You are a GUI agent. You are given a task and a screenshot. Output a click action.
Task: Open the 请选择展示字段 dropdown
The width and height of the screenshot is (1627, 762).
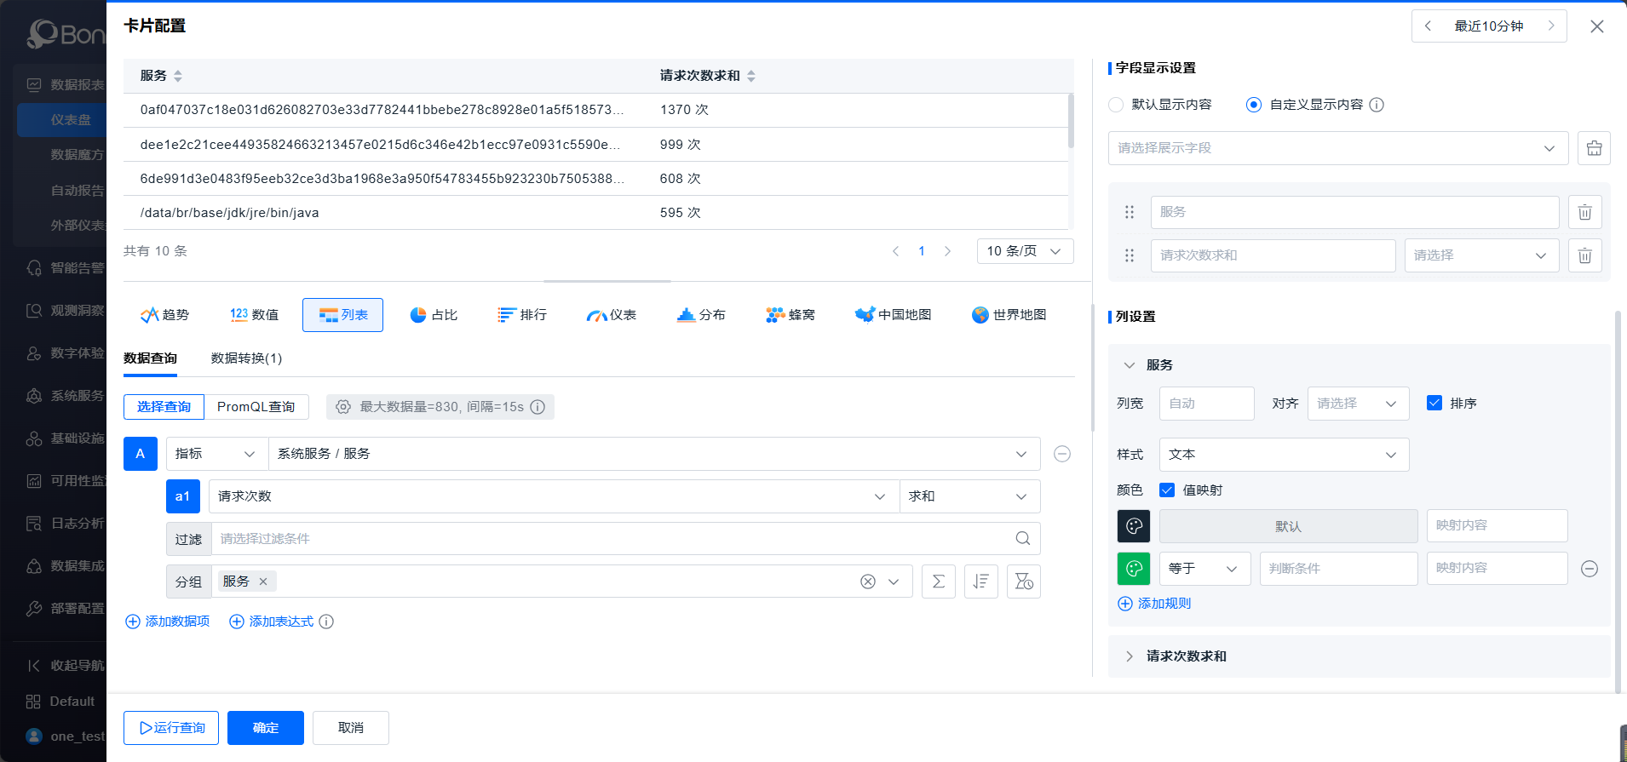pyautogui.click(x=1337, y=148)
